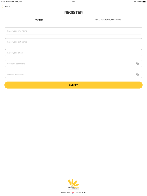Expand the language chevron arrow
The image size is (147, 196).
85,193
